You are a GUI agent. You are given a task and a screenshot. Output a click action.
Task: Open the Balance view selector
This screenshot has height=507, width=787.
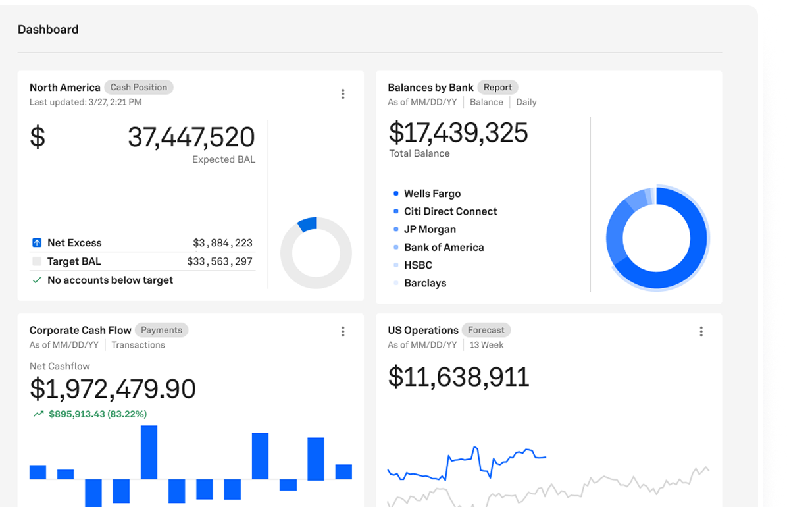coord(486,102)
